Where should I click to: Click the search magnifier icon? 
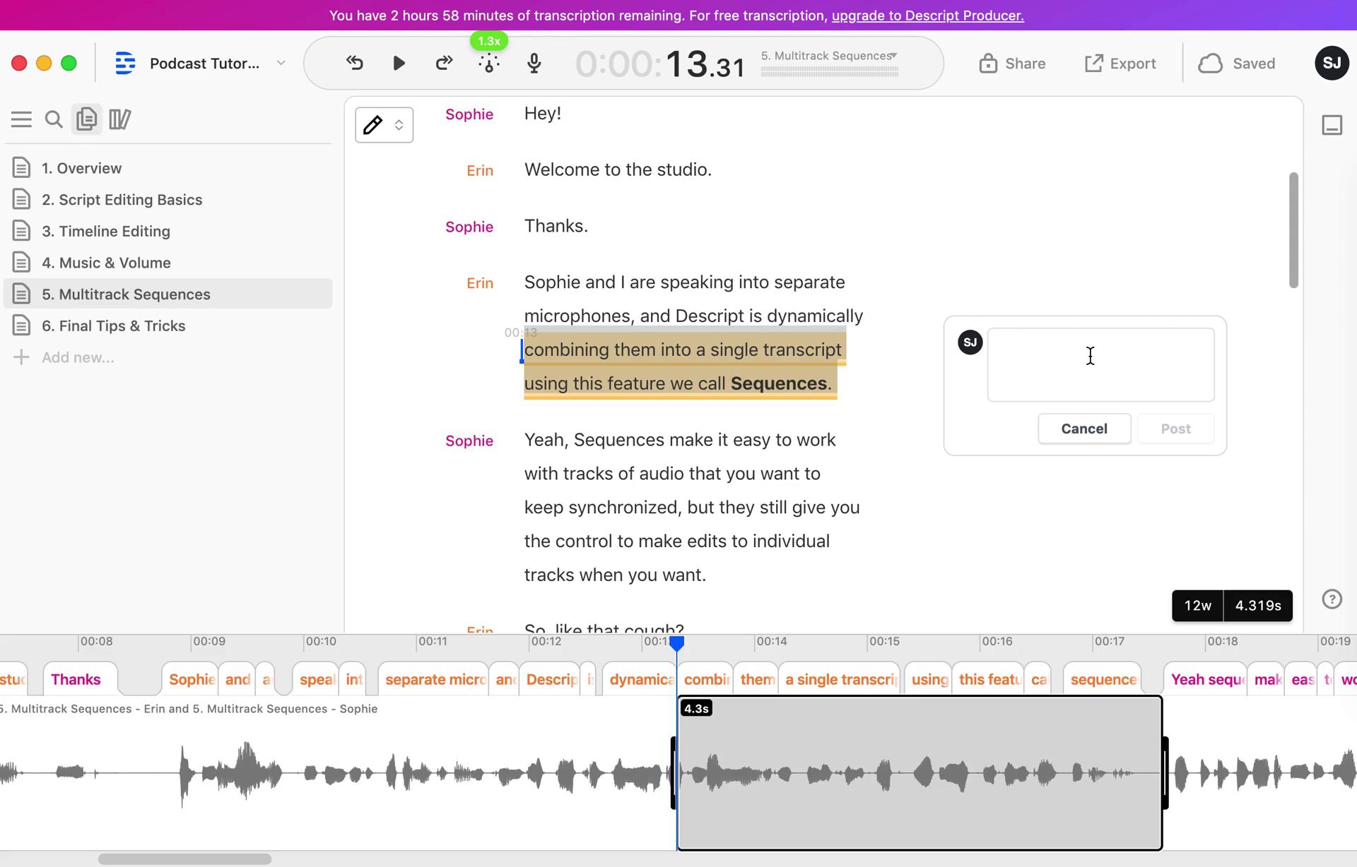[x=54, y=119]
